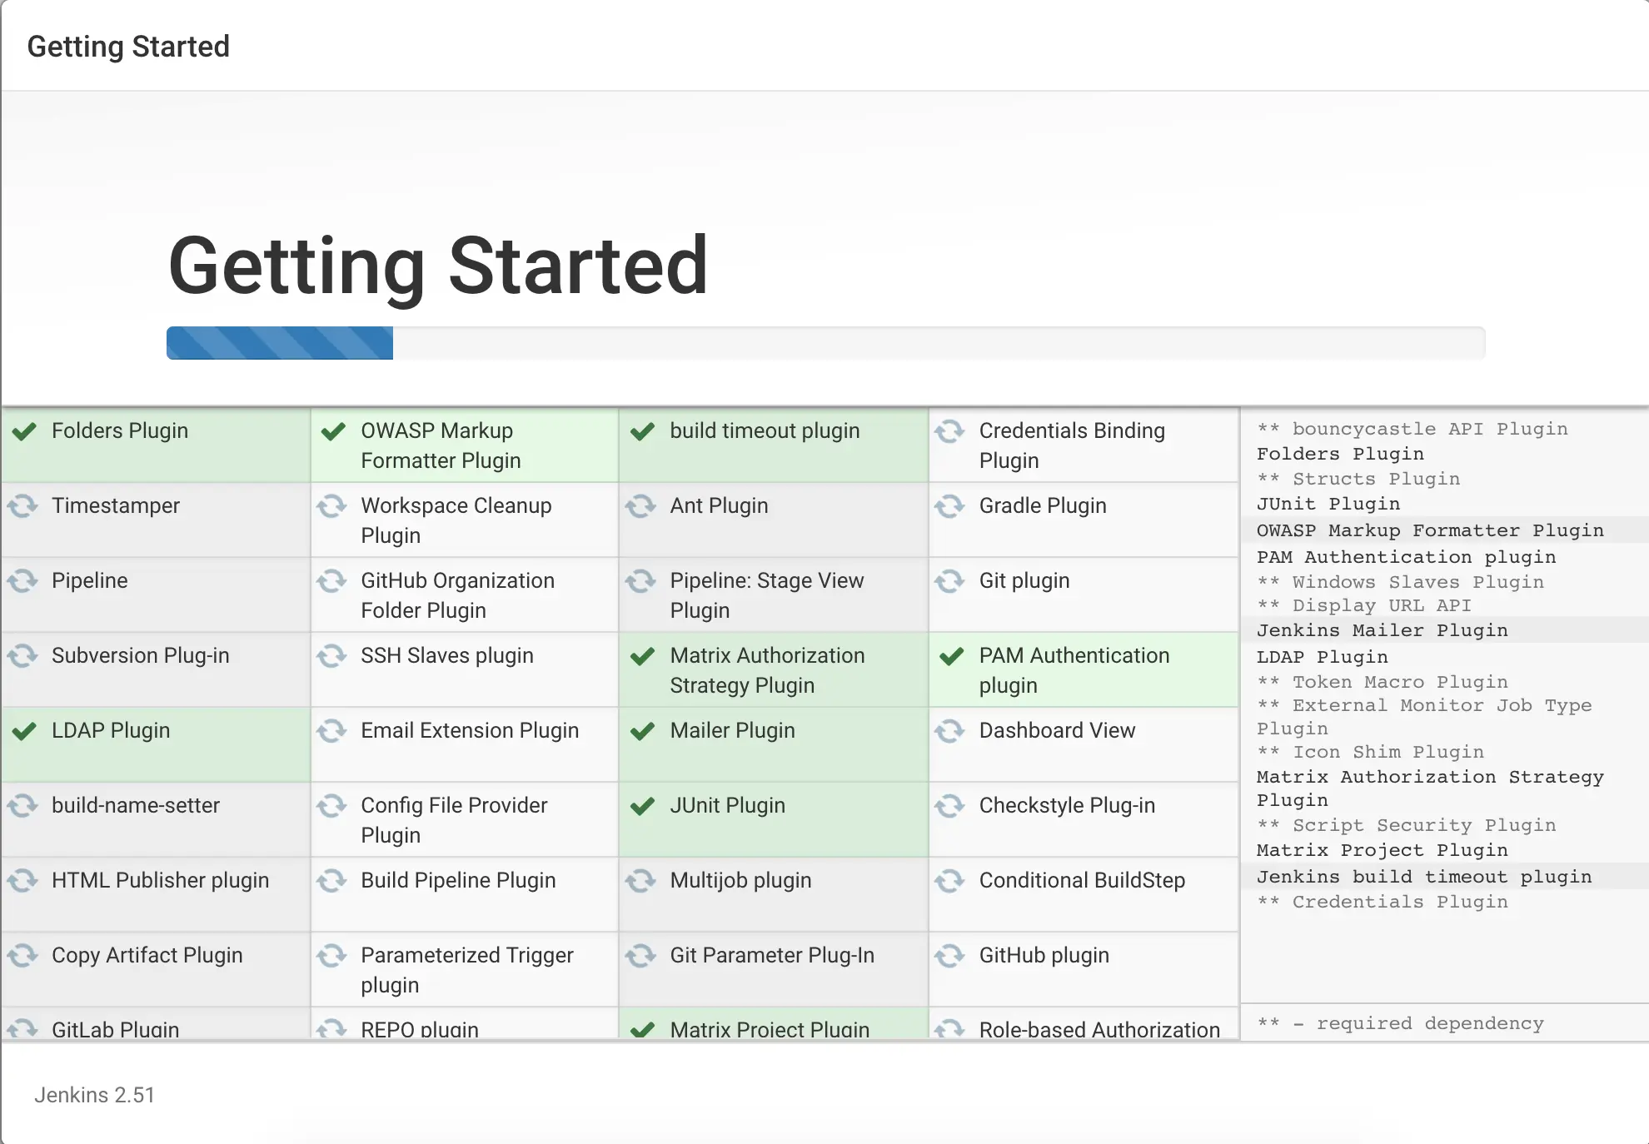
Task: Click the Jenkins build timeout plugin log line
Action: (1423, 877)
